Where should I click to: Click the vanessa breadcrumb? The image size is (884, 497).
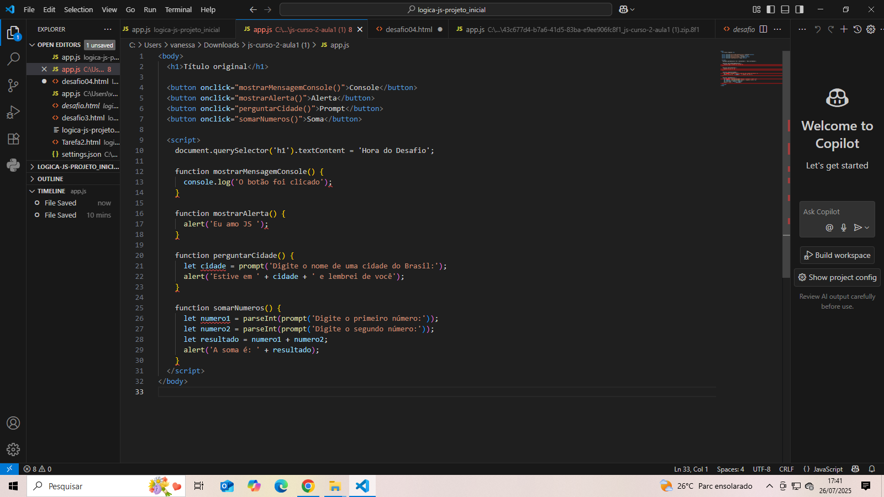click(x=182, y=45)
